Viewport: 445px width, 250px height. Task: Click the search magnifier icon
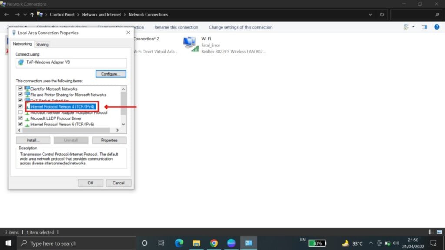(437, 14)
